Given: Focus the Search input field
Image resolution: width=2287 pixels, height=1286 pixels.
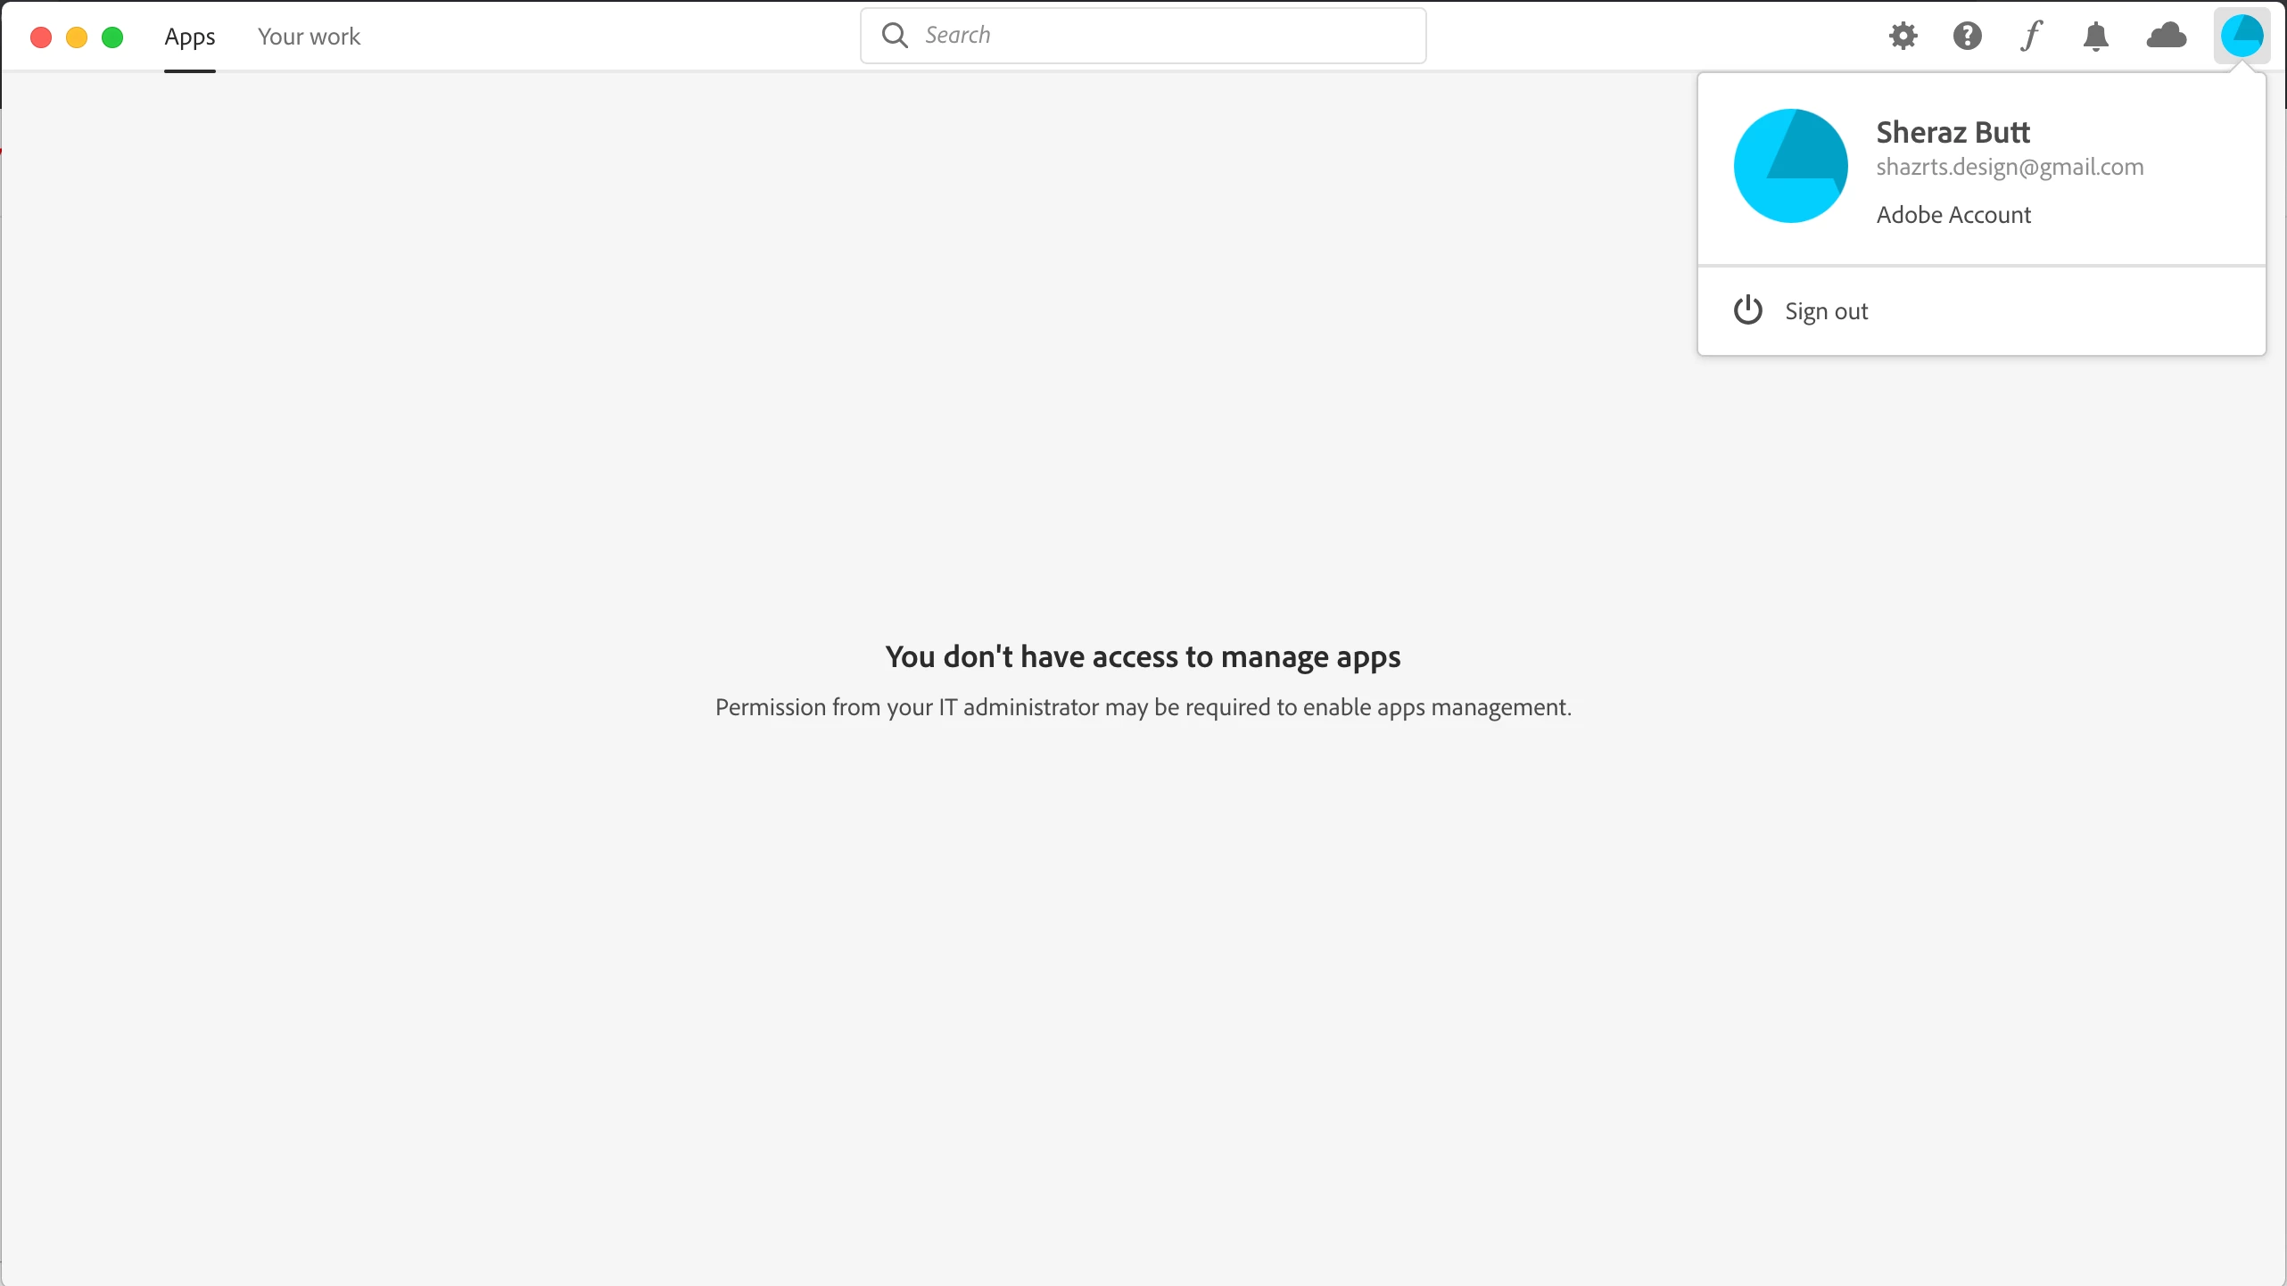Looking at the screenshot, I should [x=1160, y=36].
